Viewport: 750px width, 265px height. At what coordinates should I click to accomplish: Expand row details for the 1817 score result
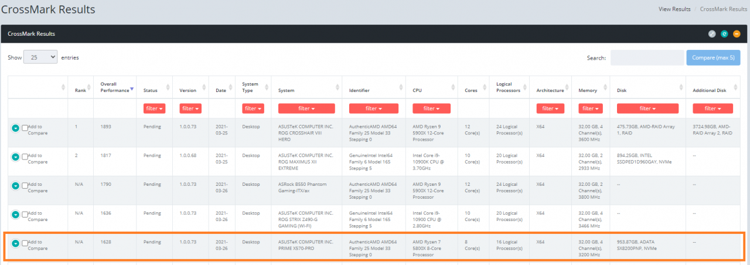(x=16, y=157)
